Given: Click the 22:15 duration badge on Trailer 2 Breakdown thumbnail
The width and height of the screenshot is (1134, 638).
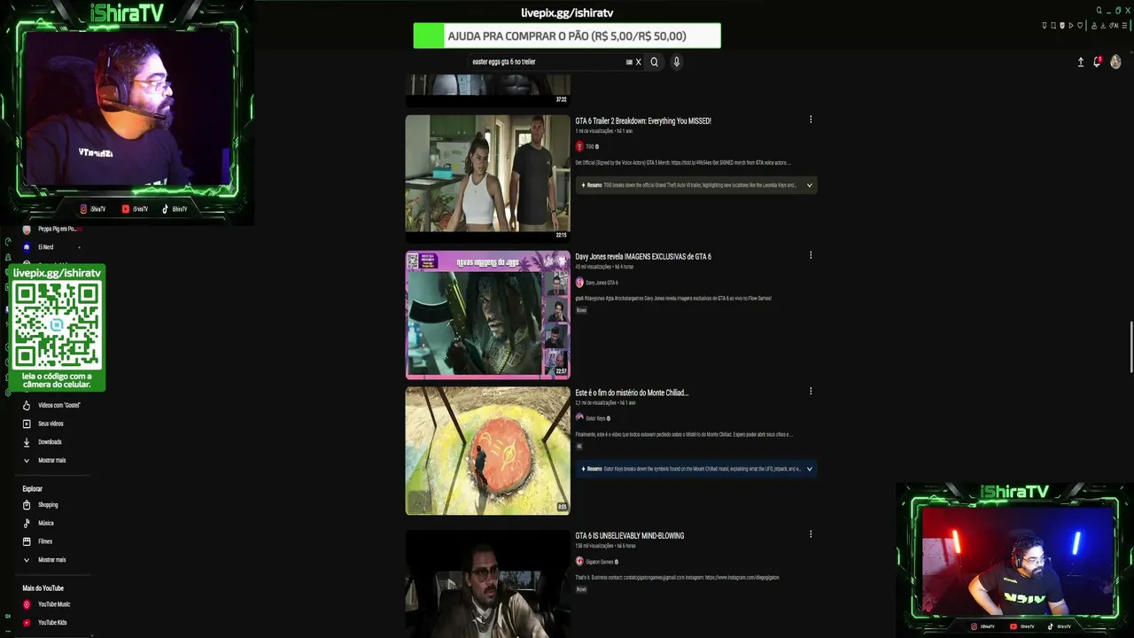Looking at the screenshot, I should (561, 235).
